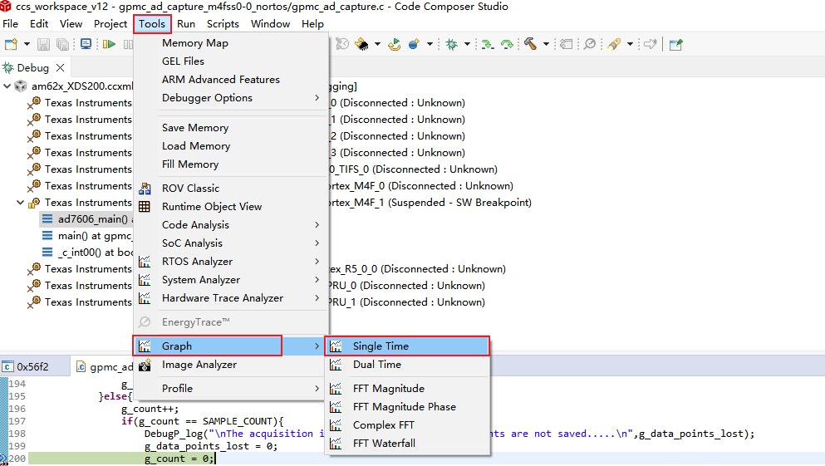The width and height of the screenshot is (825, 466).
Task: Click the New breakpoint blue ball icon
Action: (x=414, y=44)
